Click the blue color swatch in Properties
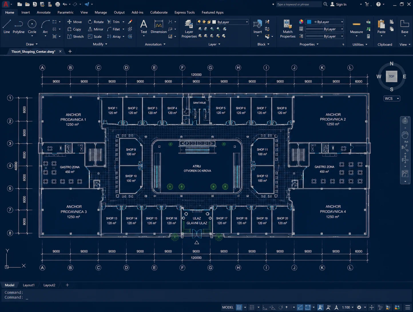This screenshot has height=312, width=413. point(309,22)
